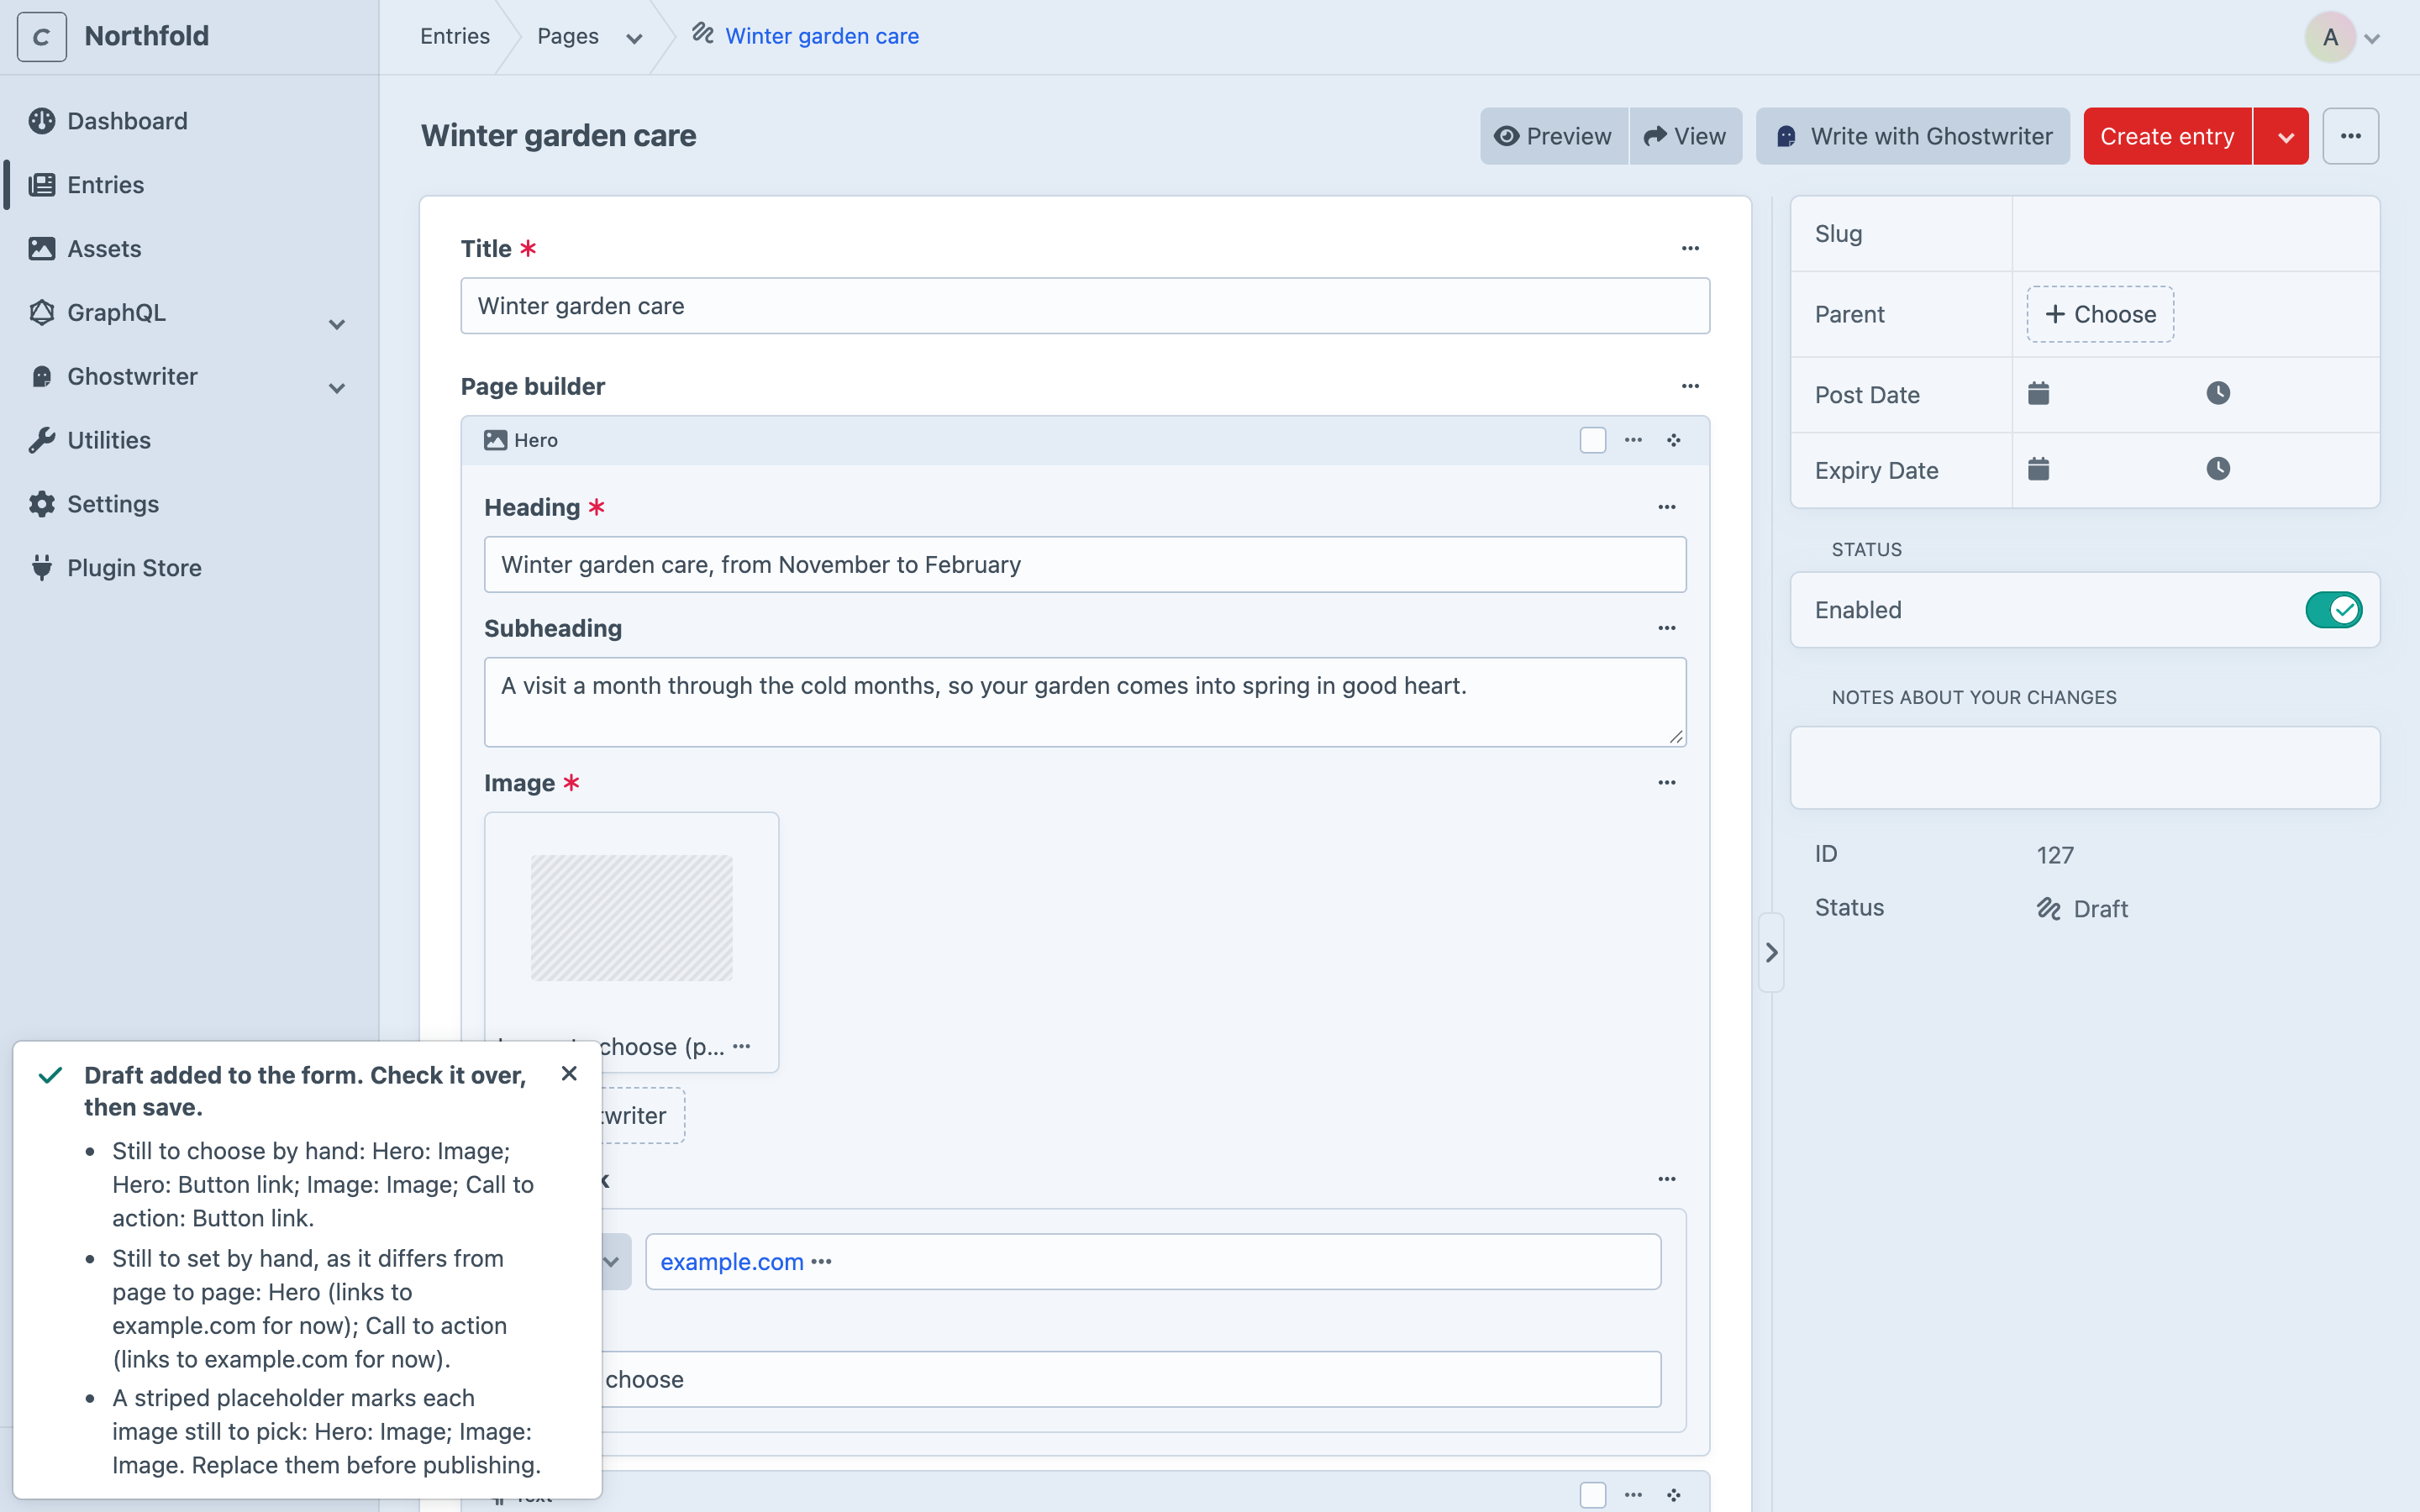The image size is (2420, 1512).
Task: Open the Winter garden care breadcrumb
Action: tap(821, 36)
